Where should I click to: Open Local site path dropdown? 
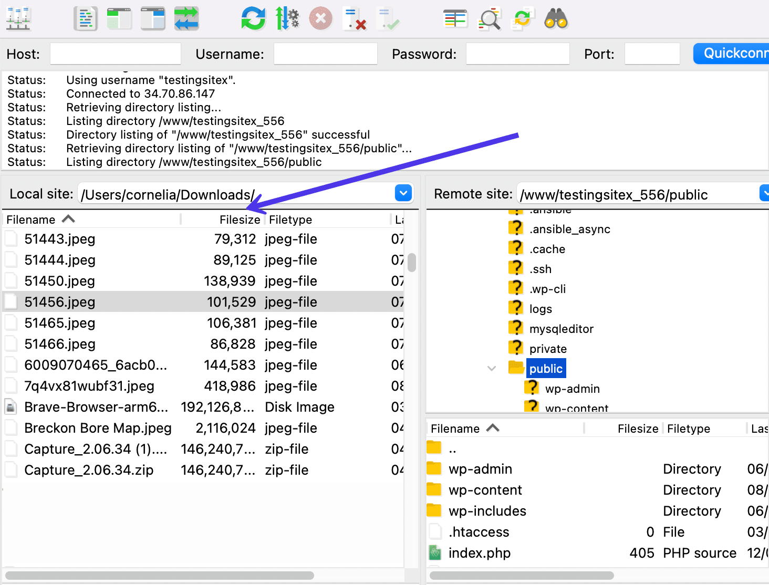click(403, 194)
